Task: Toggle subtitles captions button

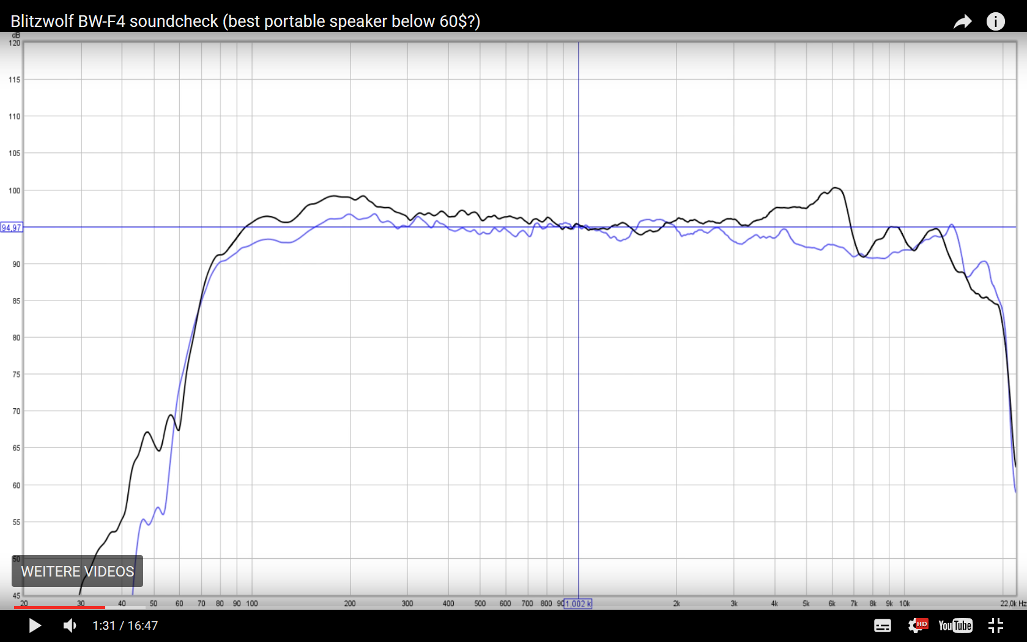Action: click(882, 625)
